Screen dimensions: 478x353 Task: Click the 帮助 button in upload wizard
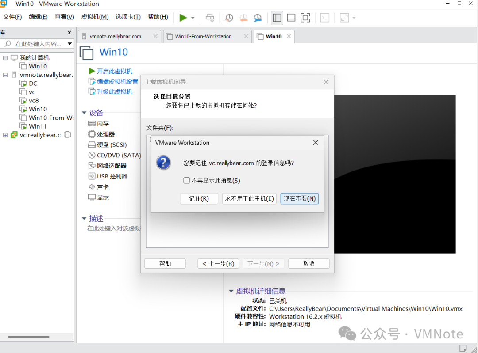165,263
